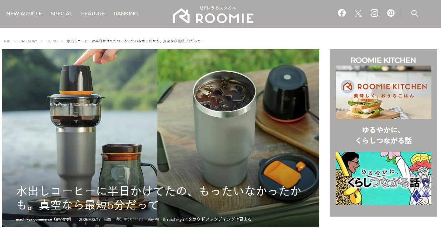
Task: Click the LIVING breadcrumb link
Action: 52,41
